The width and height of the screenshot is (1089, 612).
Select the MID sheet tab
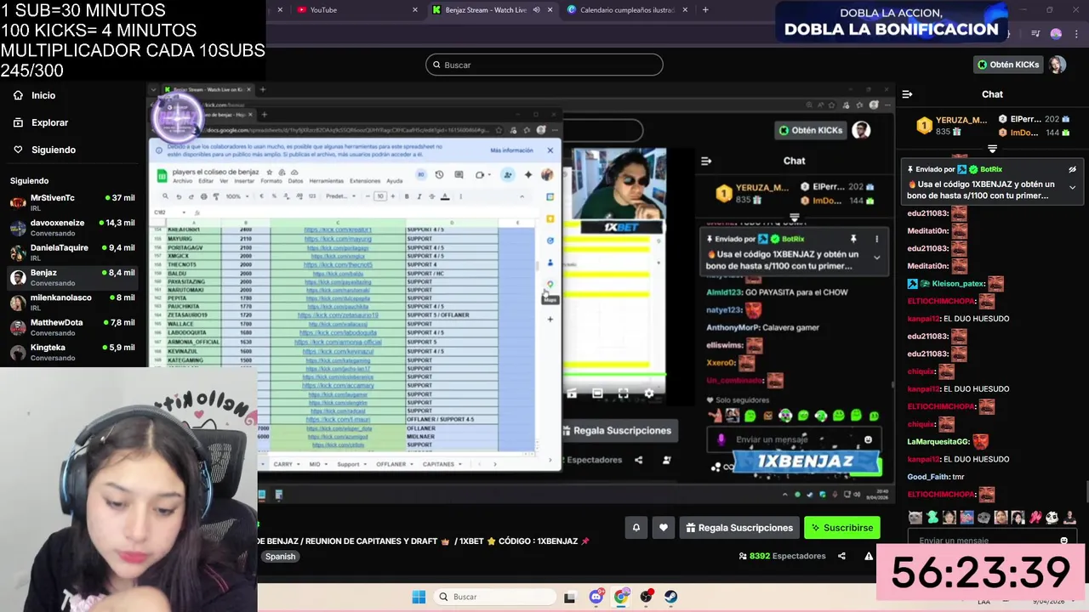tap(315, 464)
